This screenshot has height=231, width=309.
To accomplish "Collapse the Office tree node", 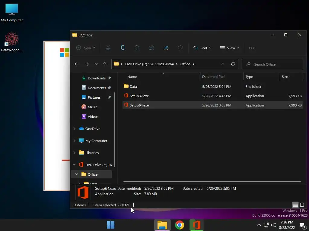I will coord(77,174).
